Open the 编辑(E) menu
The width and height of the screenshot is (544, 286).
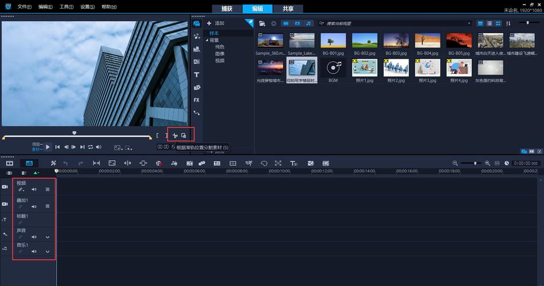tap(45, 7)
